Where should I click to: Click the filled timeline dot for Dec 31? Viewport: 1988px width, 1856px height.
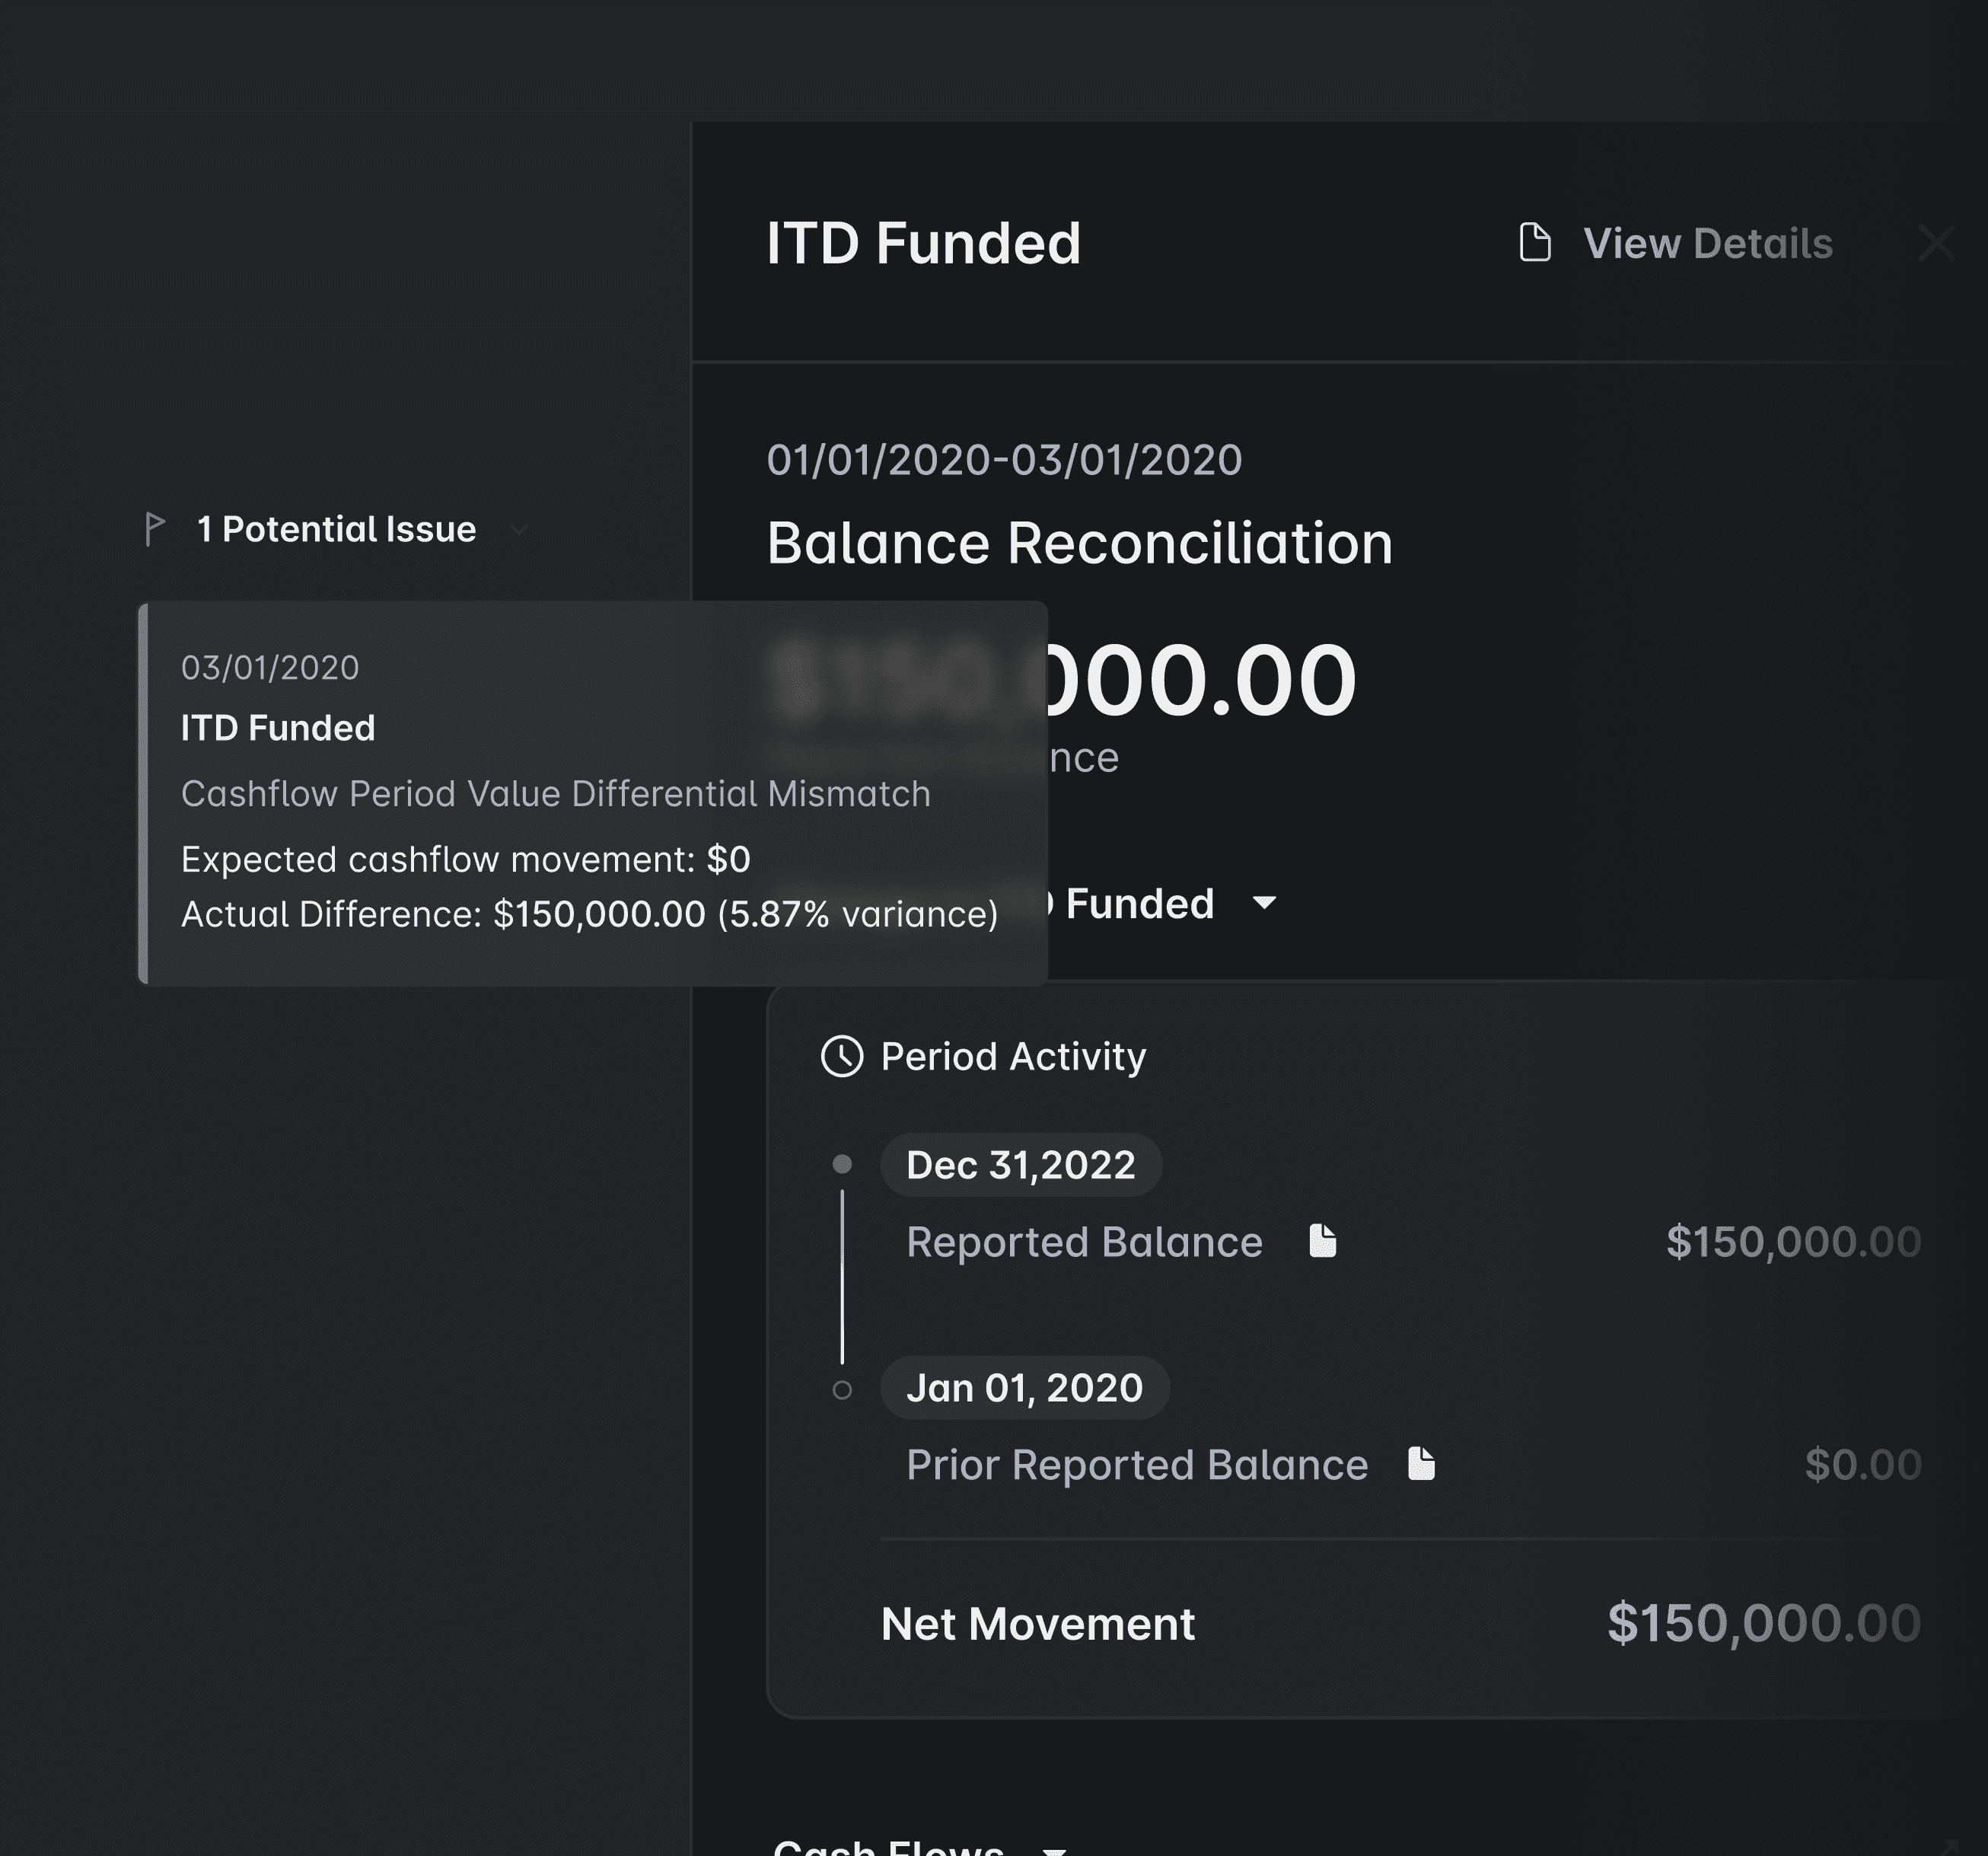point(842,1164)
